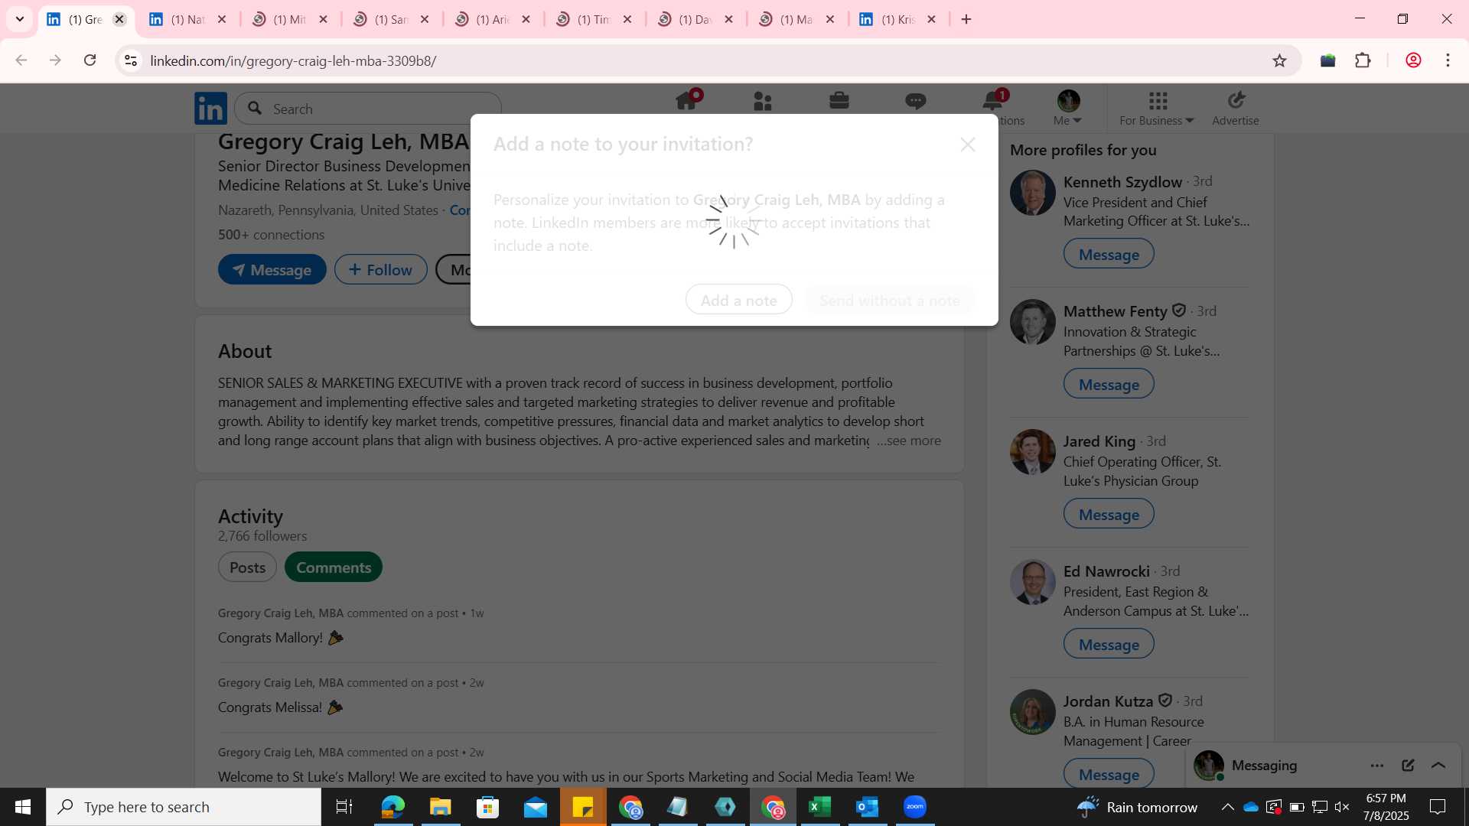The height and width of the screenshot is (826, 1469).
Task: Open the Advertise icon
Action: tap(1236, 108)
